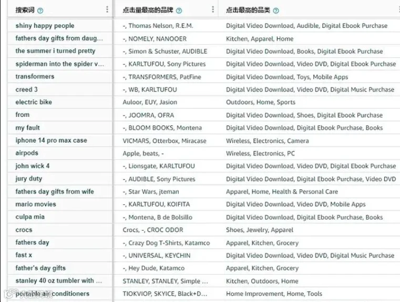
Task: Open the 搜索词 column options menu
Action: [107, 9]
